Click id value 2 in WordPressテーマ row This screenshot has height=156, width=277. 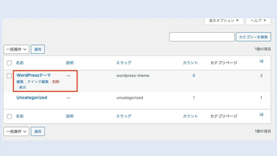tap(261, 76)
